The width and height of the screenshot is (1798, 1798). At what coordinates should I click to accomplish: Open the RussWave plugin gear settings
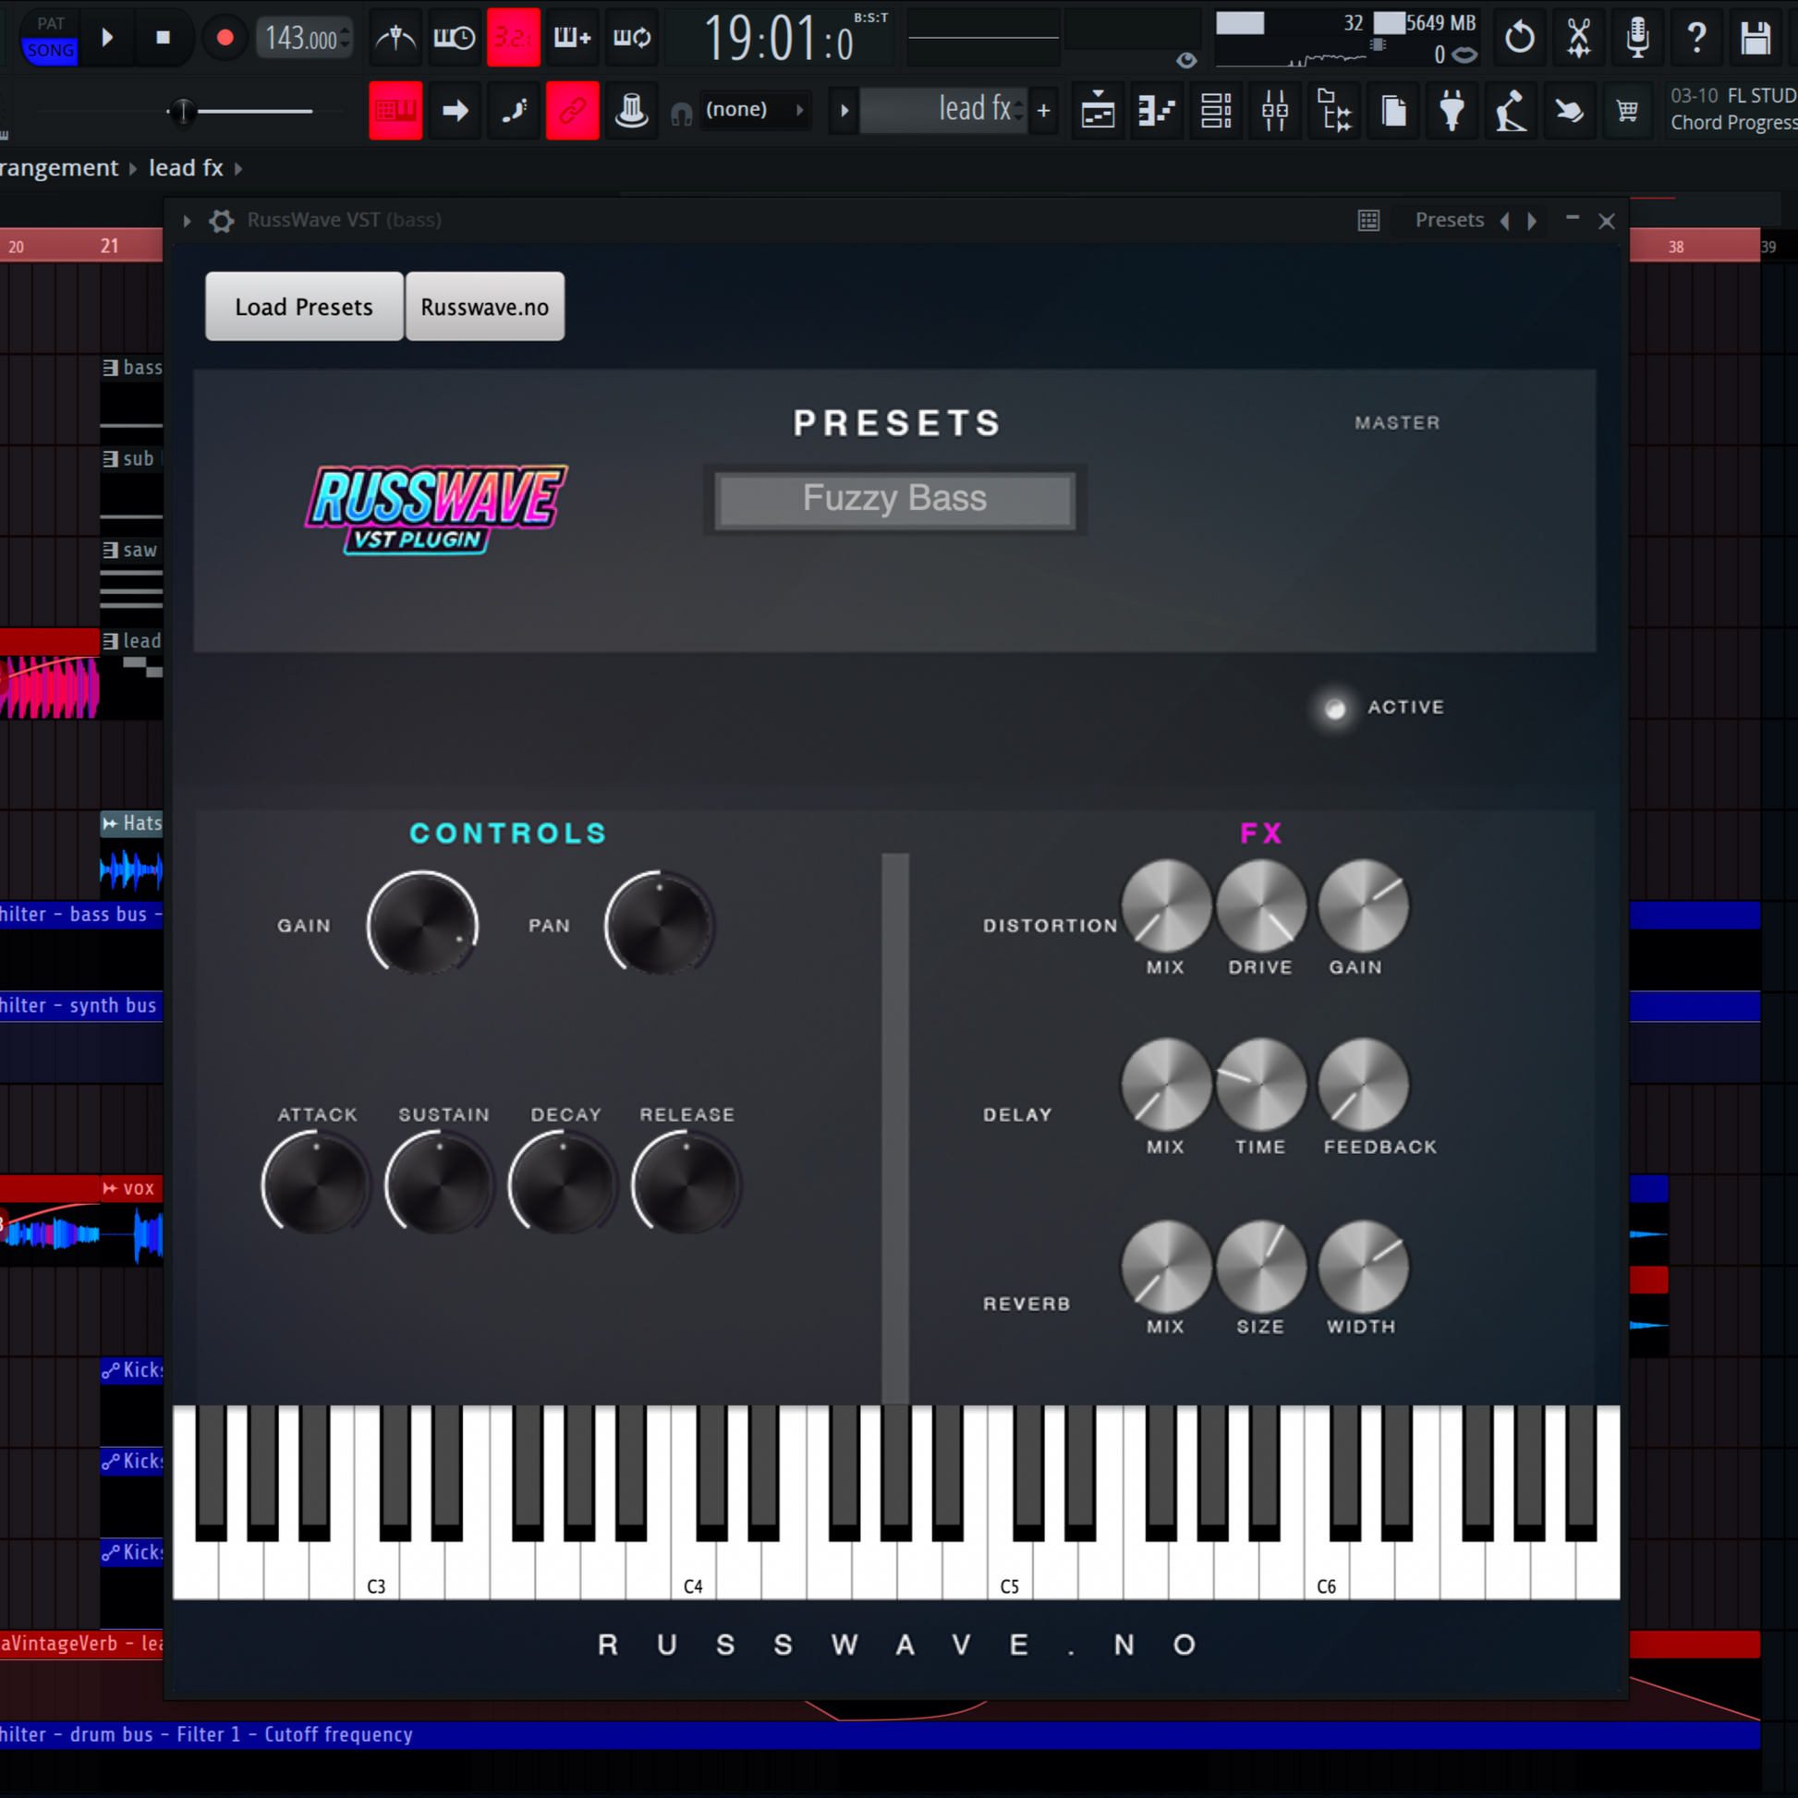(x=221, y=221)
